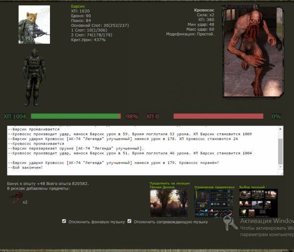Open the Тёмная Долина location thumbnail
294x252 pixels.
[169, 203]
